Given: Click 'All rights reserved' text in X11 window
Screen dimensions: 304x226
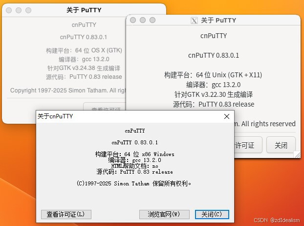Looking at the screenshot, I should point(268,124).
